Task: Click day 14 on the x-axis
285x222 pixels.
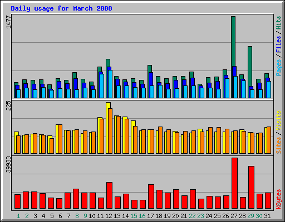Action: point(125,216)
